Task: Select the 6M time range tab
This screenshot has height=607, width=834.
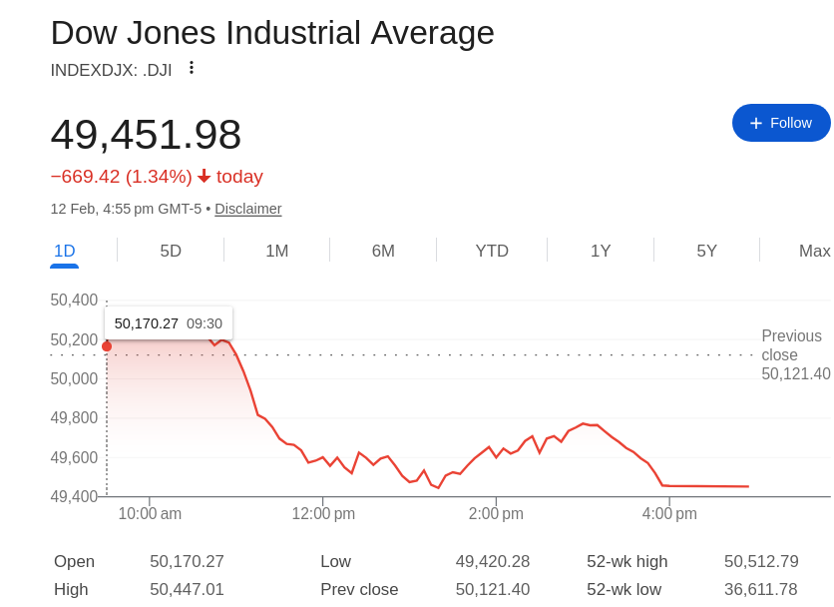Action: click(x=383, y=251)
